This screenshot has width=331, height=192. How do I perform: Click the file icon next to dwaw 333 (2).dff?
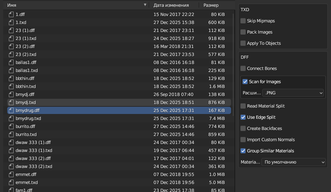point(11,158)
